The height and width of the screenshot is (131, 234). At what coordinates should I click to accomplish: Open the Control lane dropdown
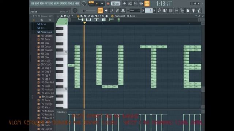point(62,112)
